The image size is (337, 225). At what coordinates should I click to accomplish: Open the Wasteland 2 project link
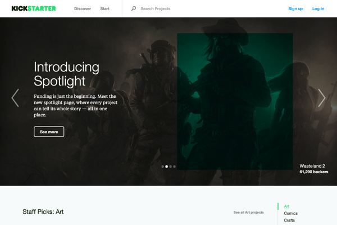312,166
